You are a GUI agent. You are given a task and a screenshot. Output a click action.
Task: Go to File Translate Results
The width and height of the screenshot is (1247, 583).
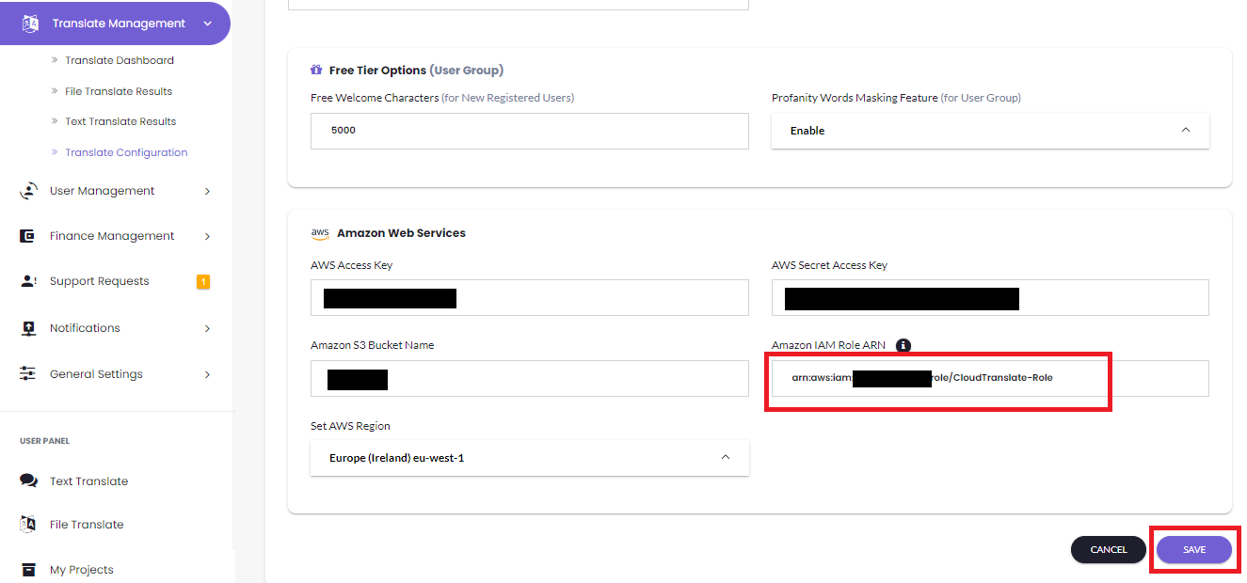click(118, 91)
